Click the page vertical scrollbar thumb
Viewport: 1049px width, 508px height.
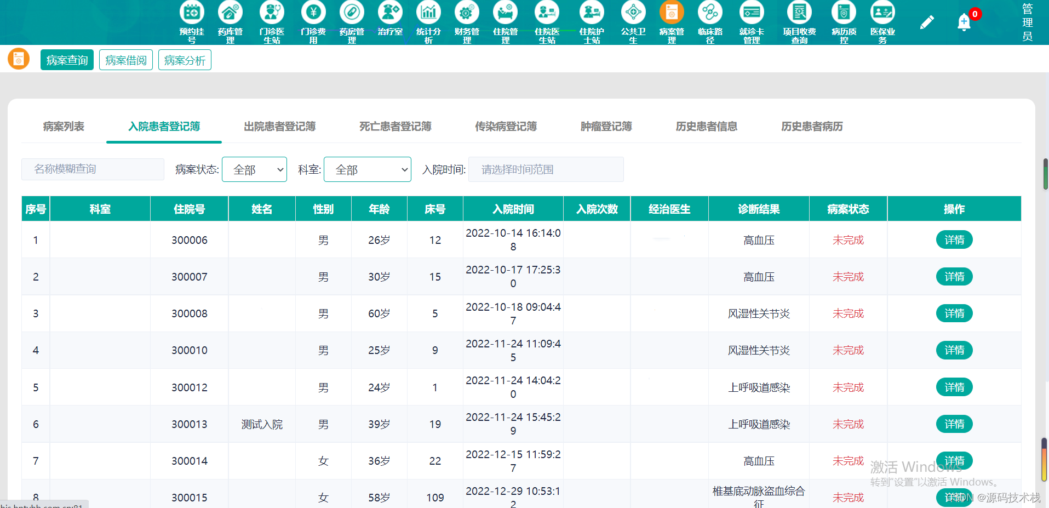coord(1045,174)
